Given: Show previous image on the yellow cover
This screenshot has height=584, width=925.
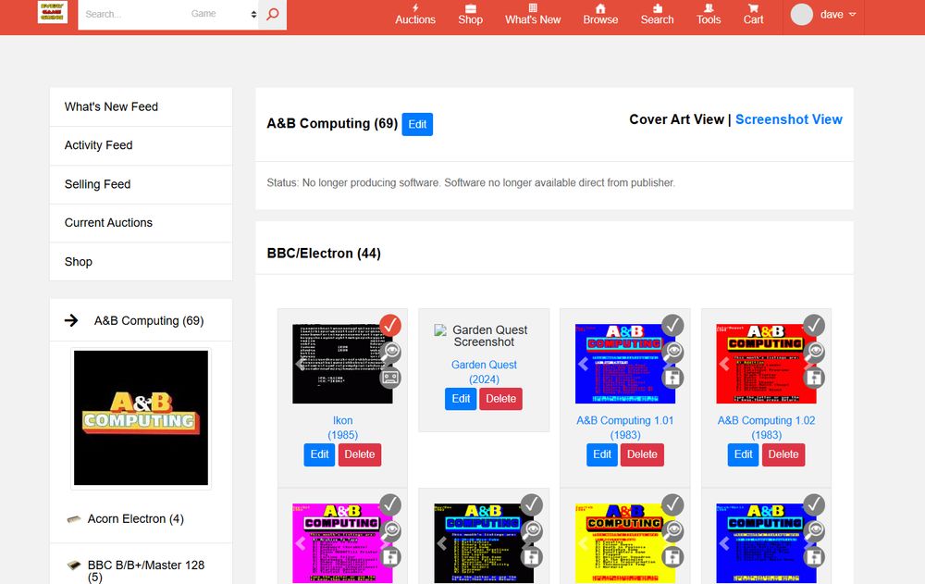Looking at the screenshot, I should point(583,543).
